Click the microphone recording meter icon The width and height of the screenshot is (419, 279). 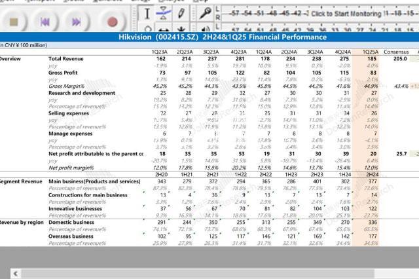click(205, 13)
